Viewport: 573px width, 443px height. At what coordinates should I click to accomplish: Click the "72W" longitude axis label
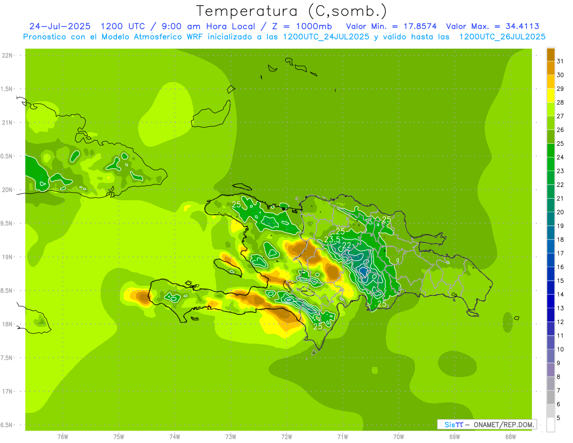286,436
